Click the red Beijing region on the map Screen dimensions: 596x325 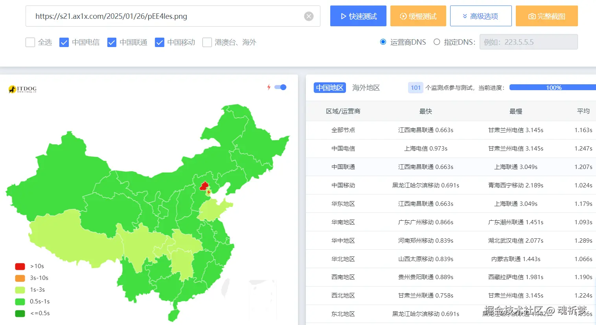[x=204, y=185]
